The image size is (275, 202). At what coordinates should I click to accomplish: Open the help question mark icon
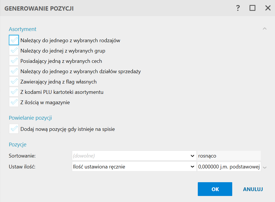point(238,8)
